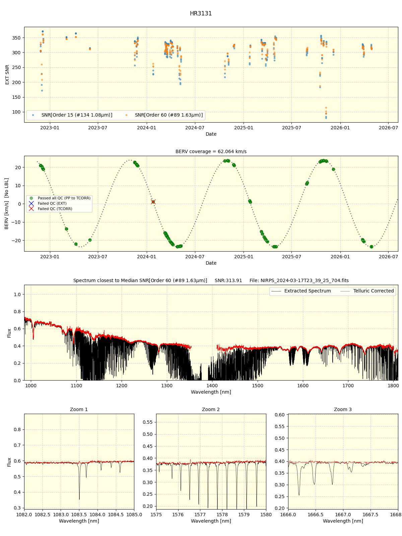402x536 pixels.
Task: Click the 'Zoom 1' subplot title
Action: tap(79, 410)
